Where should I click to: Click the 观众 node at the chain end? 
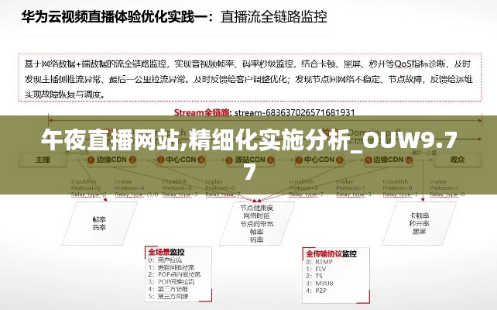point(457,160)
